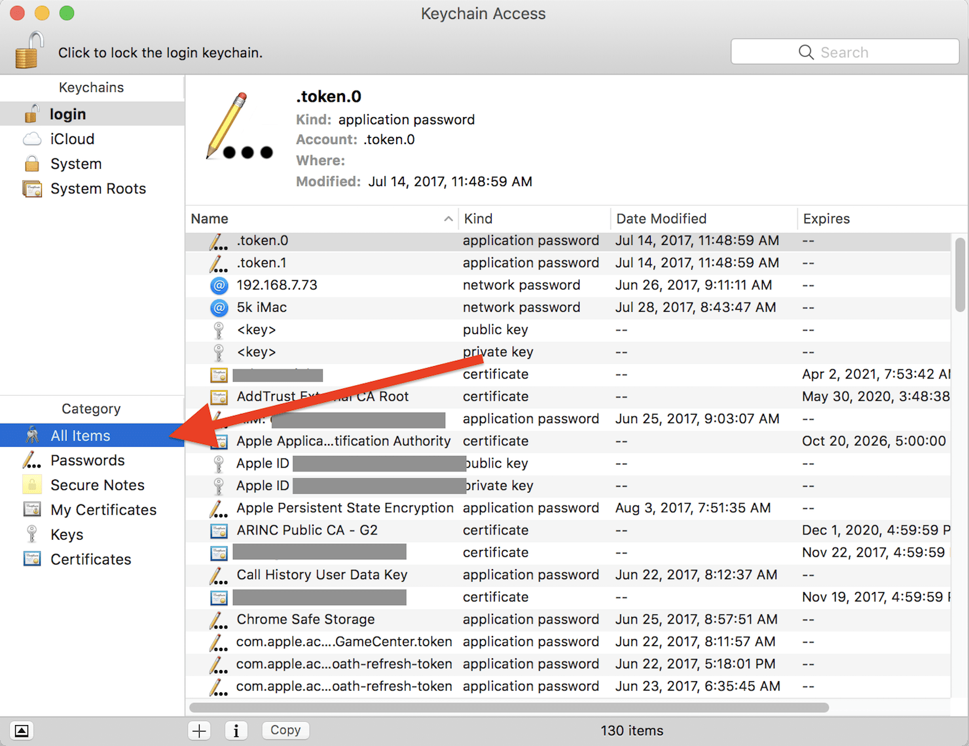Click the Certificates category icon

(x=31, y=559)
